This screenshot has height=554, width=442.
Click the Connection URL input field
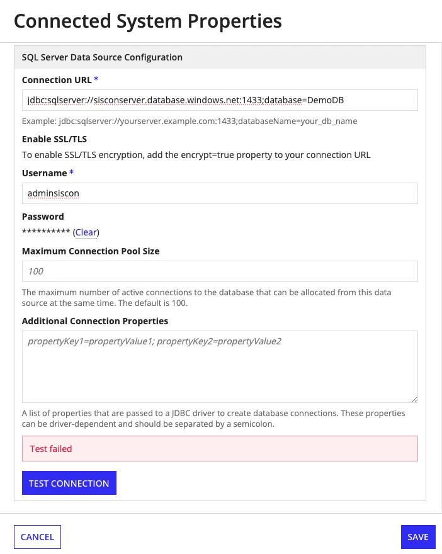click(x=220, y=100)
